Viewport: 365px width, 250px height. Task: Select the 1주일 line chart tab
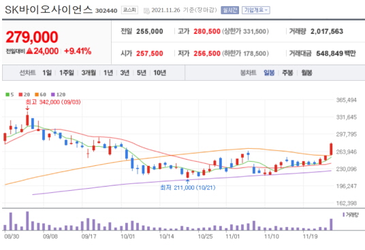pyautogui.click(x=67, y=73)
